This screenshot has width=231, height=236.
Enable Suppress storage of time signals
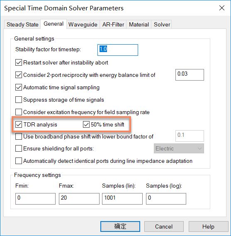click(x=19, y=100)
